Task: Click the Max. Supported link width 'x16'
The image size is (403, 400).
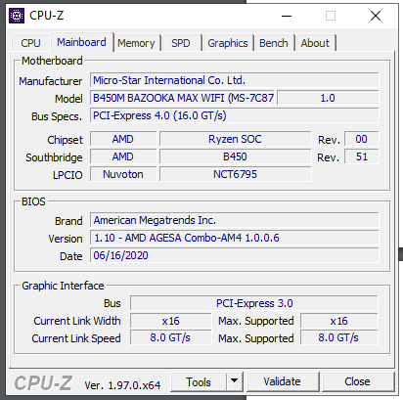Action: click(339, 321)
